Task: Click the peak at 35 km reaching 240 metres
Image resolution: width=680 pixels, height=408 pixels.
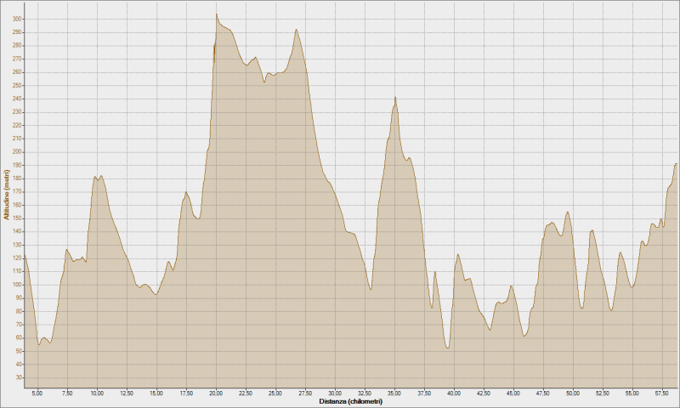Action: tap(395, 98)
